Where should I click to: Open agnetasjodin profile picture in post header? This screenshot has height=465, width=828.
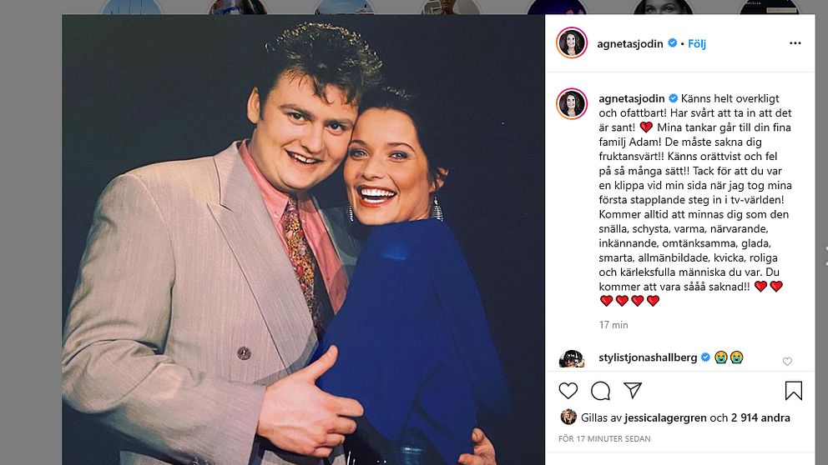click(x=572, y=43)
